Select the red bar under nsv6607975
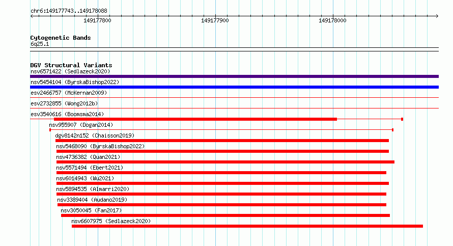The height and width of the screenshot is (246, 453). [x=247, y=226]
